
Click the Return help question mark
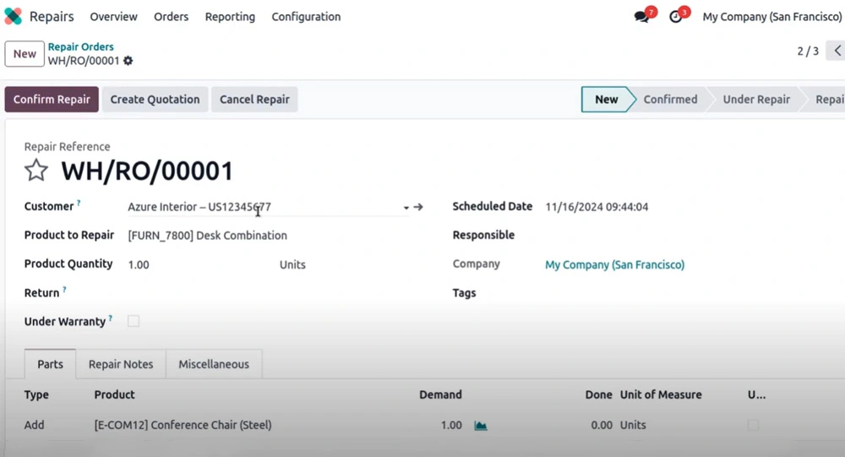click(x=64, y=290)
